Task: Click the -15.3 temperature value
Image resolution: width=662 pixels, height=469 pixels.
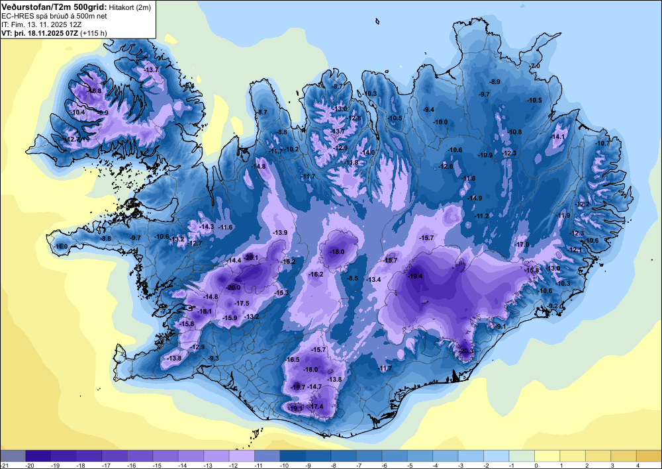Action: tap(281, 292)
